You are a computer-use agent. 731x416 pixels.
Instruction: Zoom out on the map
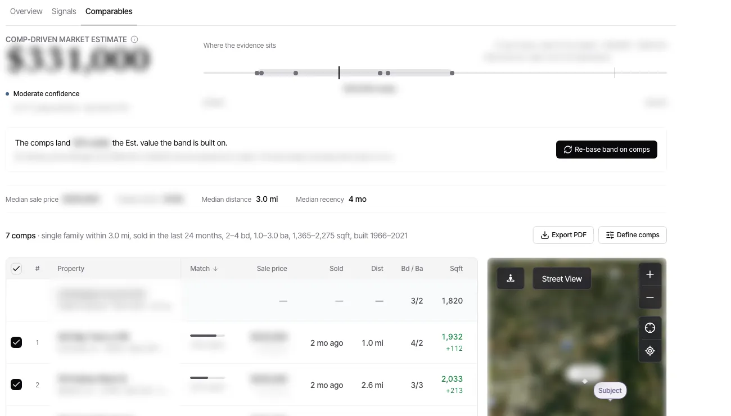click(x=650, y=297)
